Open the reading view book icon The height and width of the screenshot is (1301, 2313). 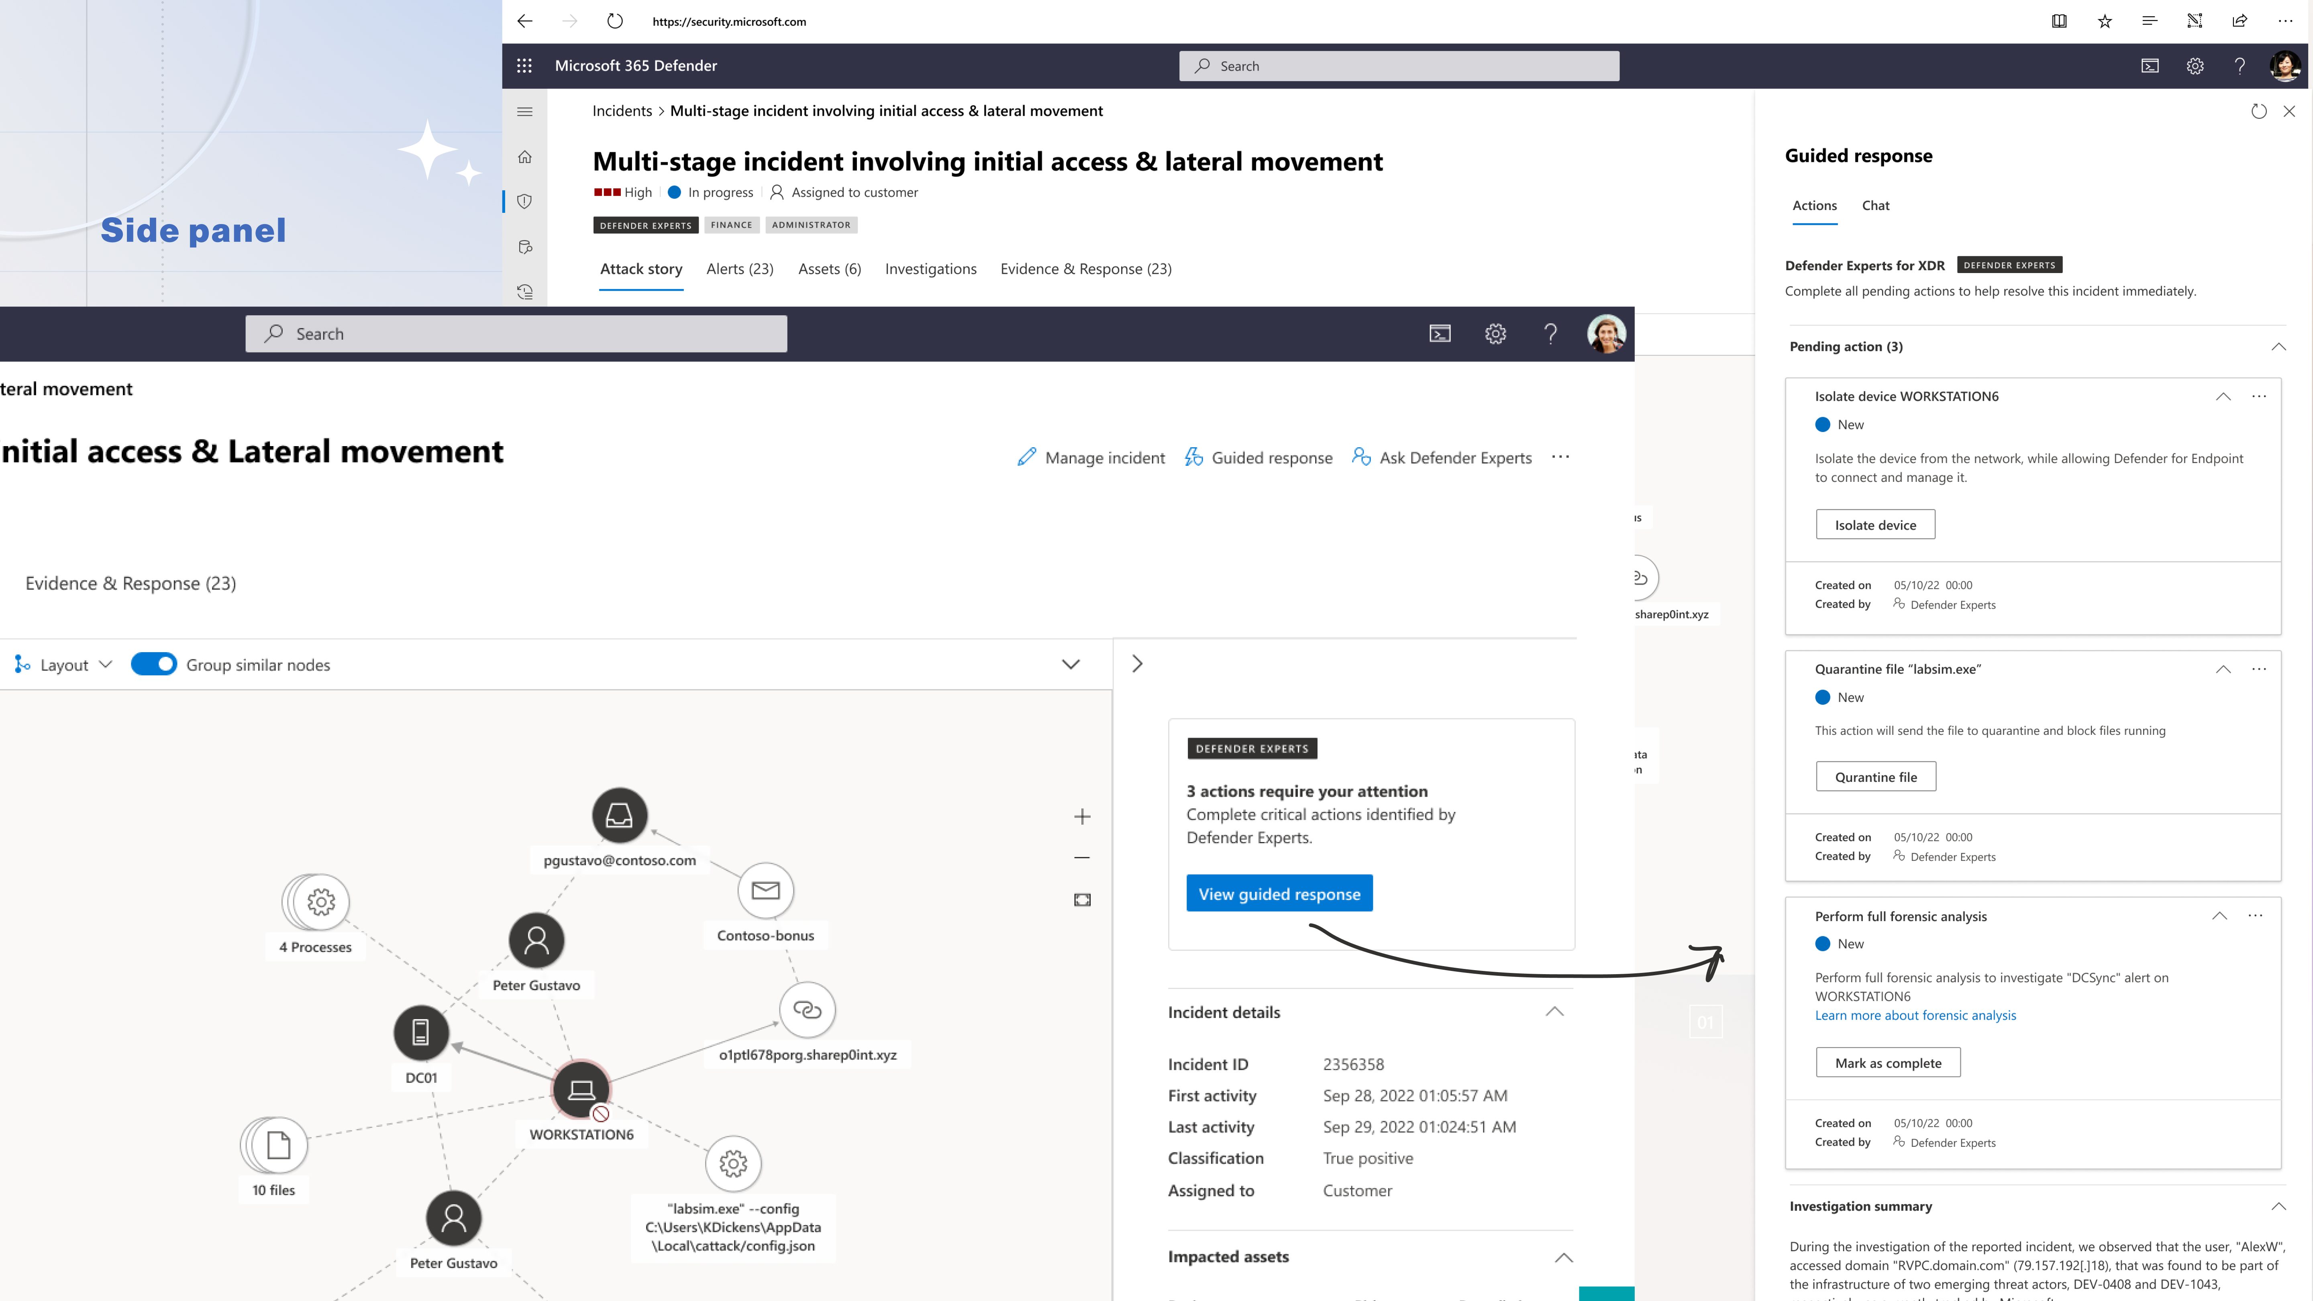pyautogui.click(x=2059, y=22)
